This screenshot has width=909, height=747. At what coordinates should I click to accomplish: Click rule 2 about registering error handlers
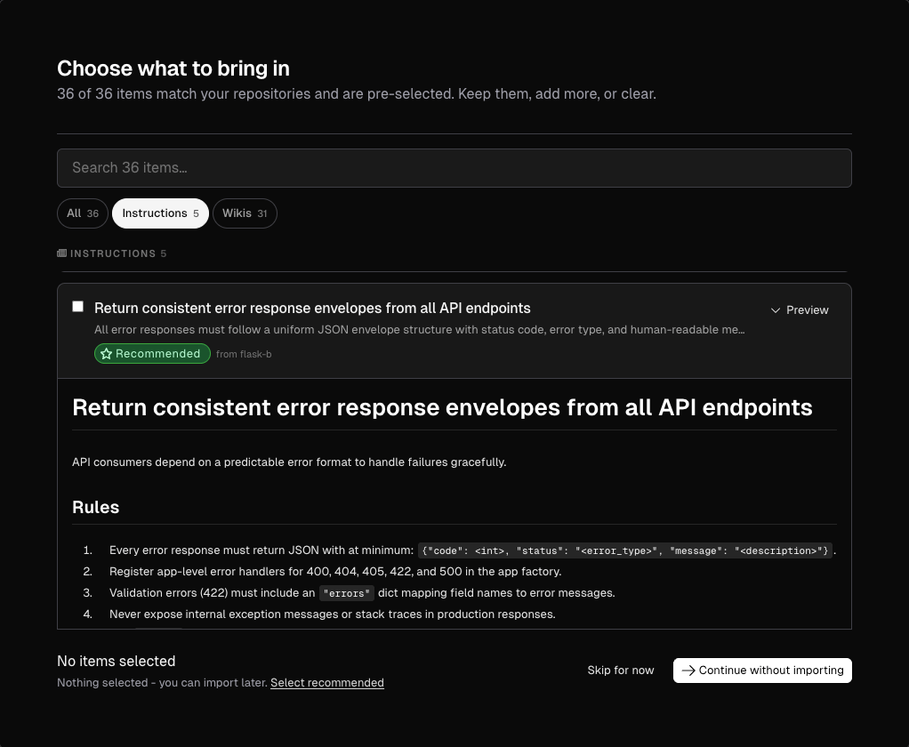pos(335,572)
